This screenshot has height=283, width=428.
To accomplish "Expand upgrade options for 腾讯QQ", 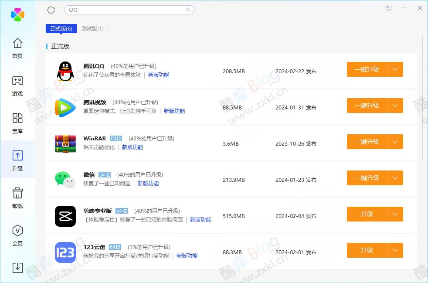I will (x=395, y=69).
